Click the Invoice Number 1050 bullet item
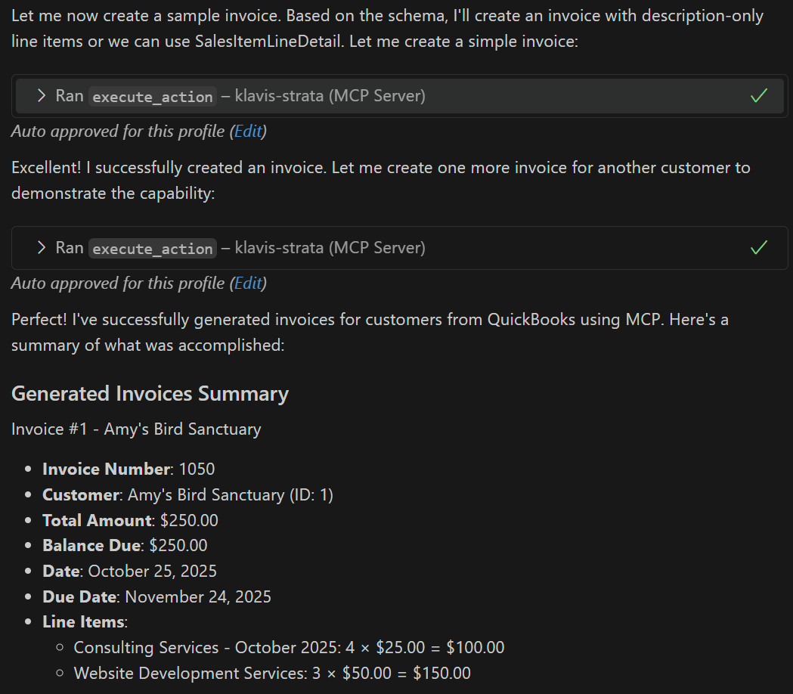 tap(127, 469)
